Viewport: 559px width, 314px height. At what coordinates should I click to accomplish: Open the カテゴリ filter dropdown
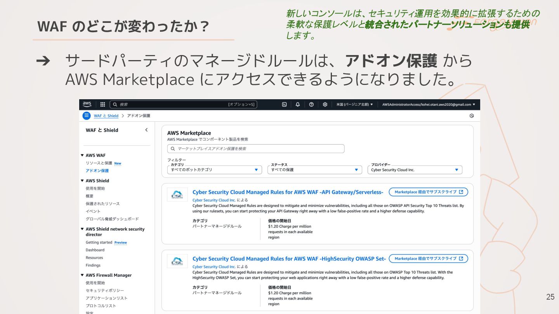215,170
